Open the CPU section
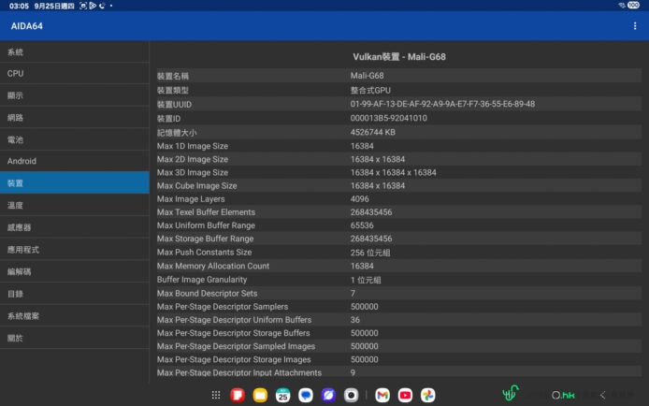The height and width of the screenshot is (406, 649). tap(75, 74)
